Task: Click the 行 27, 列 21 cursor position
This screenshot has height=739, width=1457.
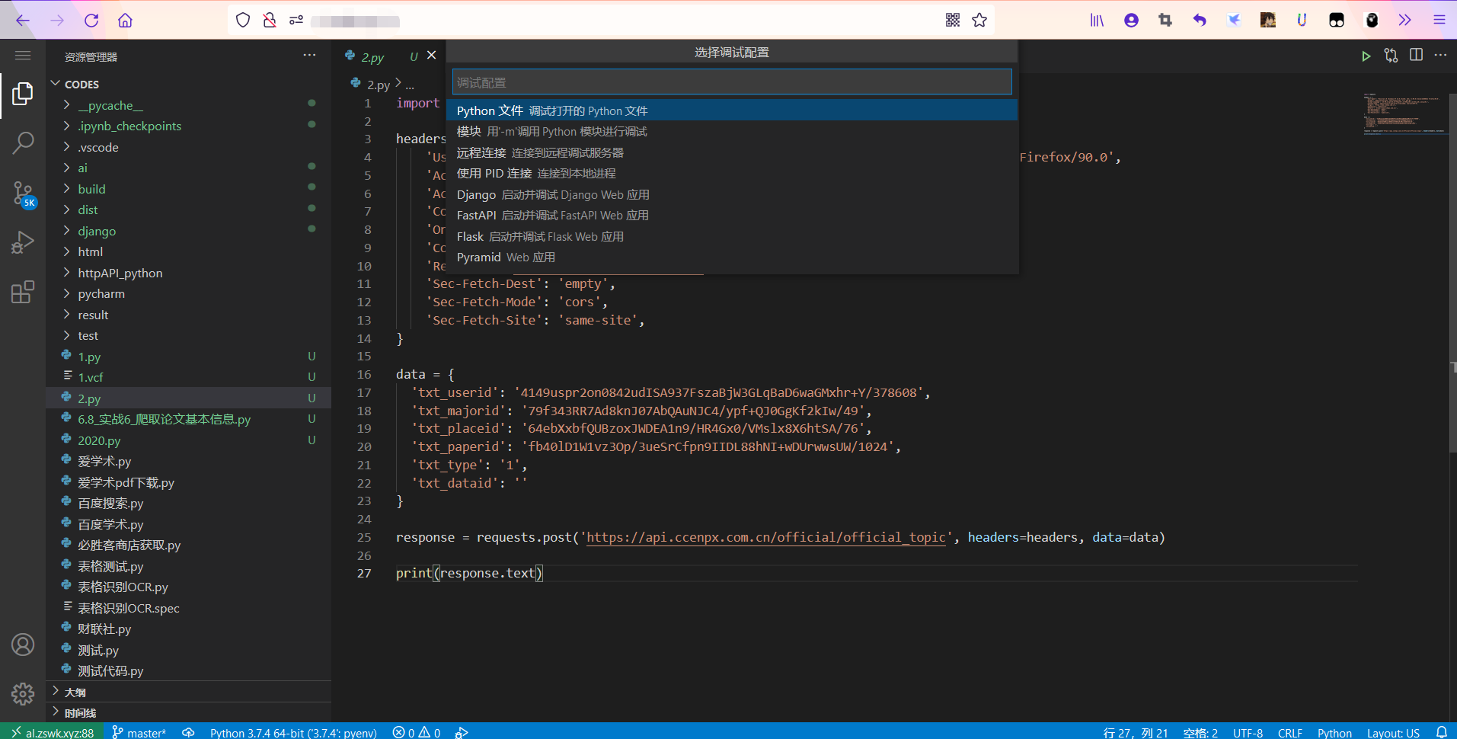Action: [1135, 732]
